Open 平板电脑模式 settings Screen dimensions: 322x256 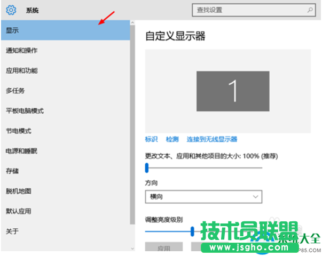[x=66, y=110]
